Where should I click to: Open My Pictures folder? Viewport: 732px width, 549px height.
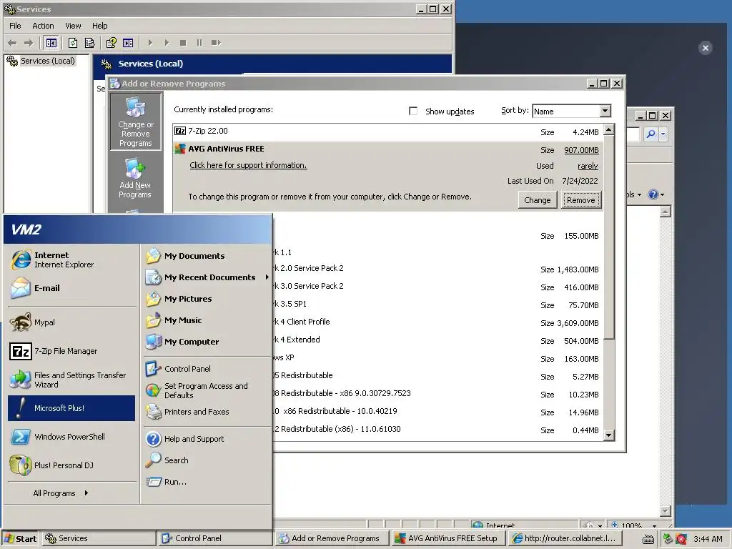click(207, 299)
